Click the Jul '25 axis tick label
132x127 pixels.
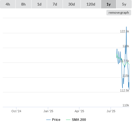(x=111, y=111)
